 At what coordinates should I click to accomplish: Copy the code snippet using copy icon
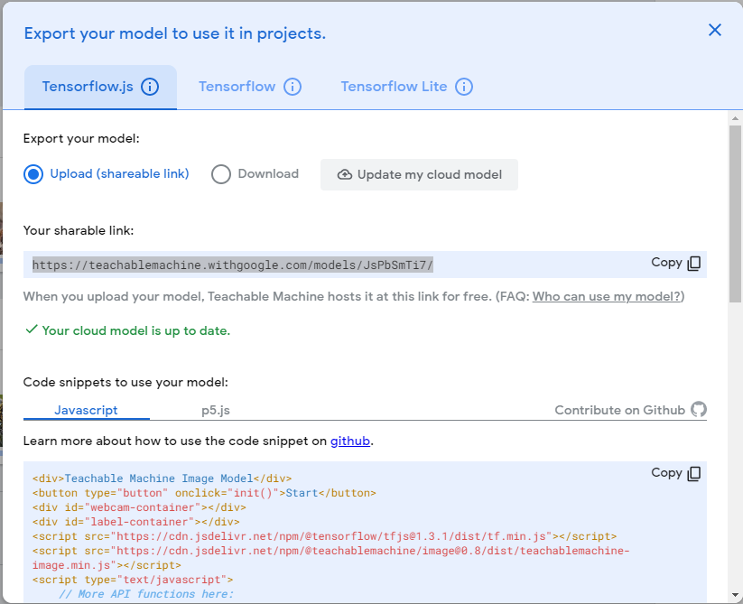pyautogui.click(x=694, y=473)
